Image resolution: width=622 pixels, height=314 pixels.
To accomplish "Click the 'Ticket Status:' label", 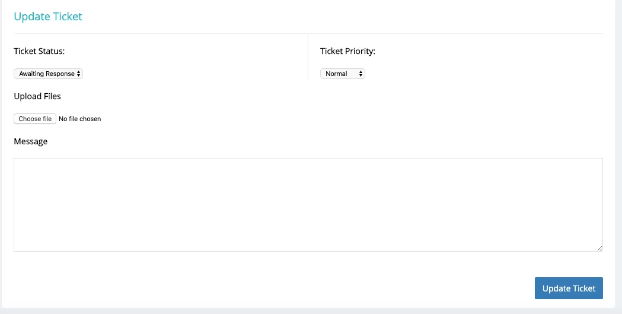I will (39, 51).
